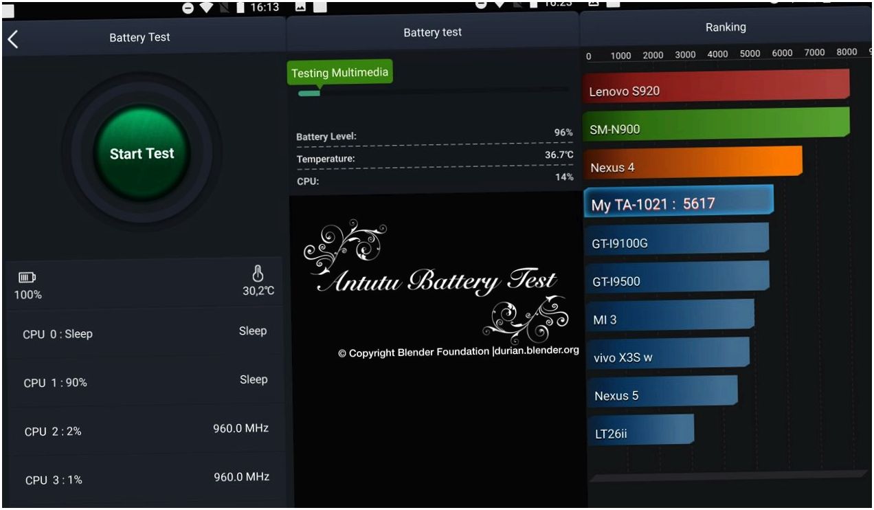Tap the Ranking screen title
Viewport: 874px width, 510px height.
pyautogui.click(x=726, y=27)
